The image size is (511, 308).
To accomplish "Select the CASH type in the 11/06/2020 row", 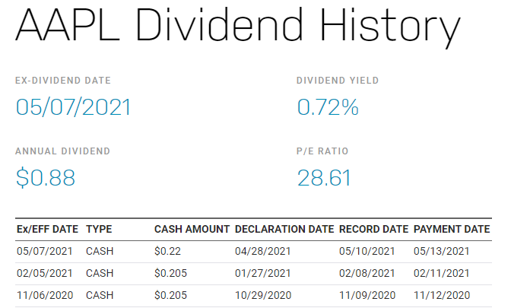I will (100, 295).
